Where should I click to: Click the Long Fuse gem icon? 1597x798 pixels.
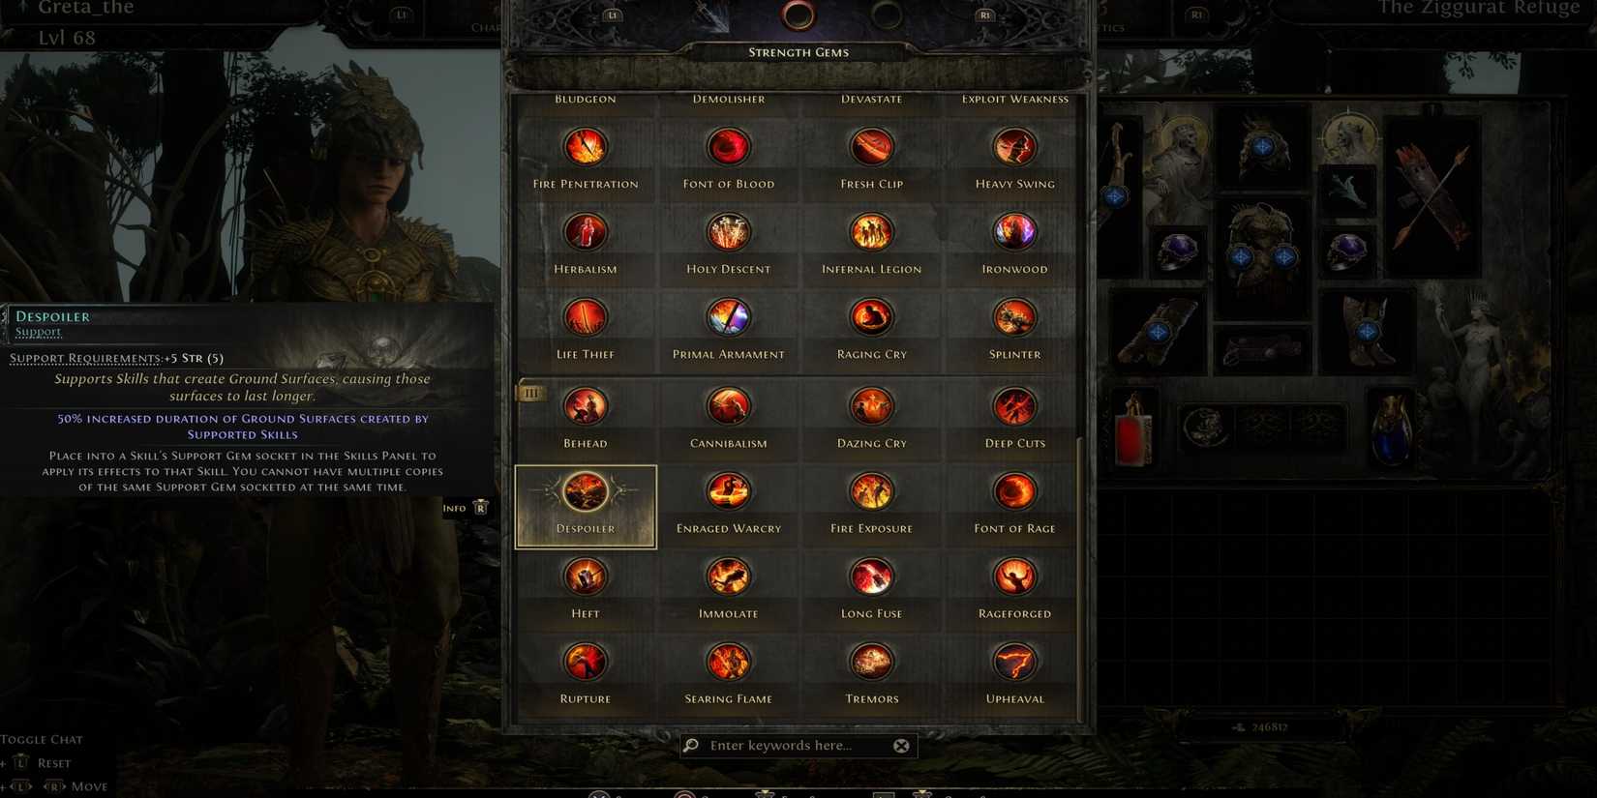click(x=872, y=577)
